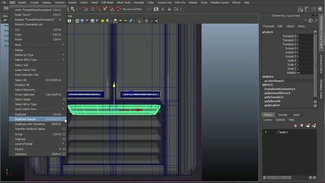Toggle layer1 visibility V box

[x=266, y=132]
